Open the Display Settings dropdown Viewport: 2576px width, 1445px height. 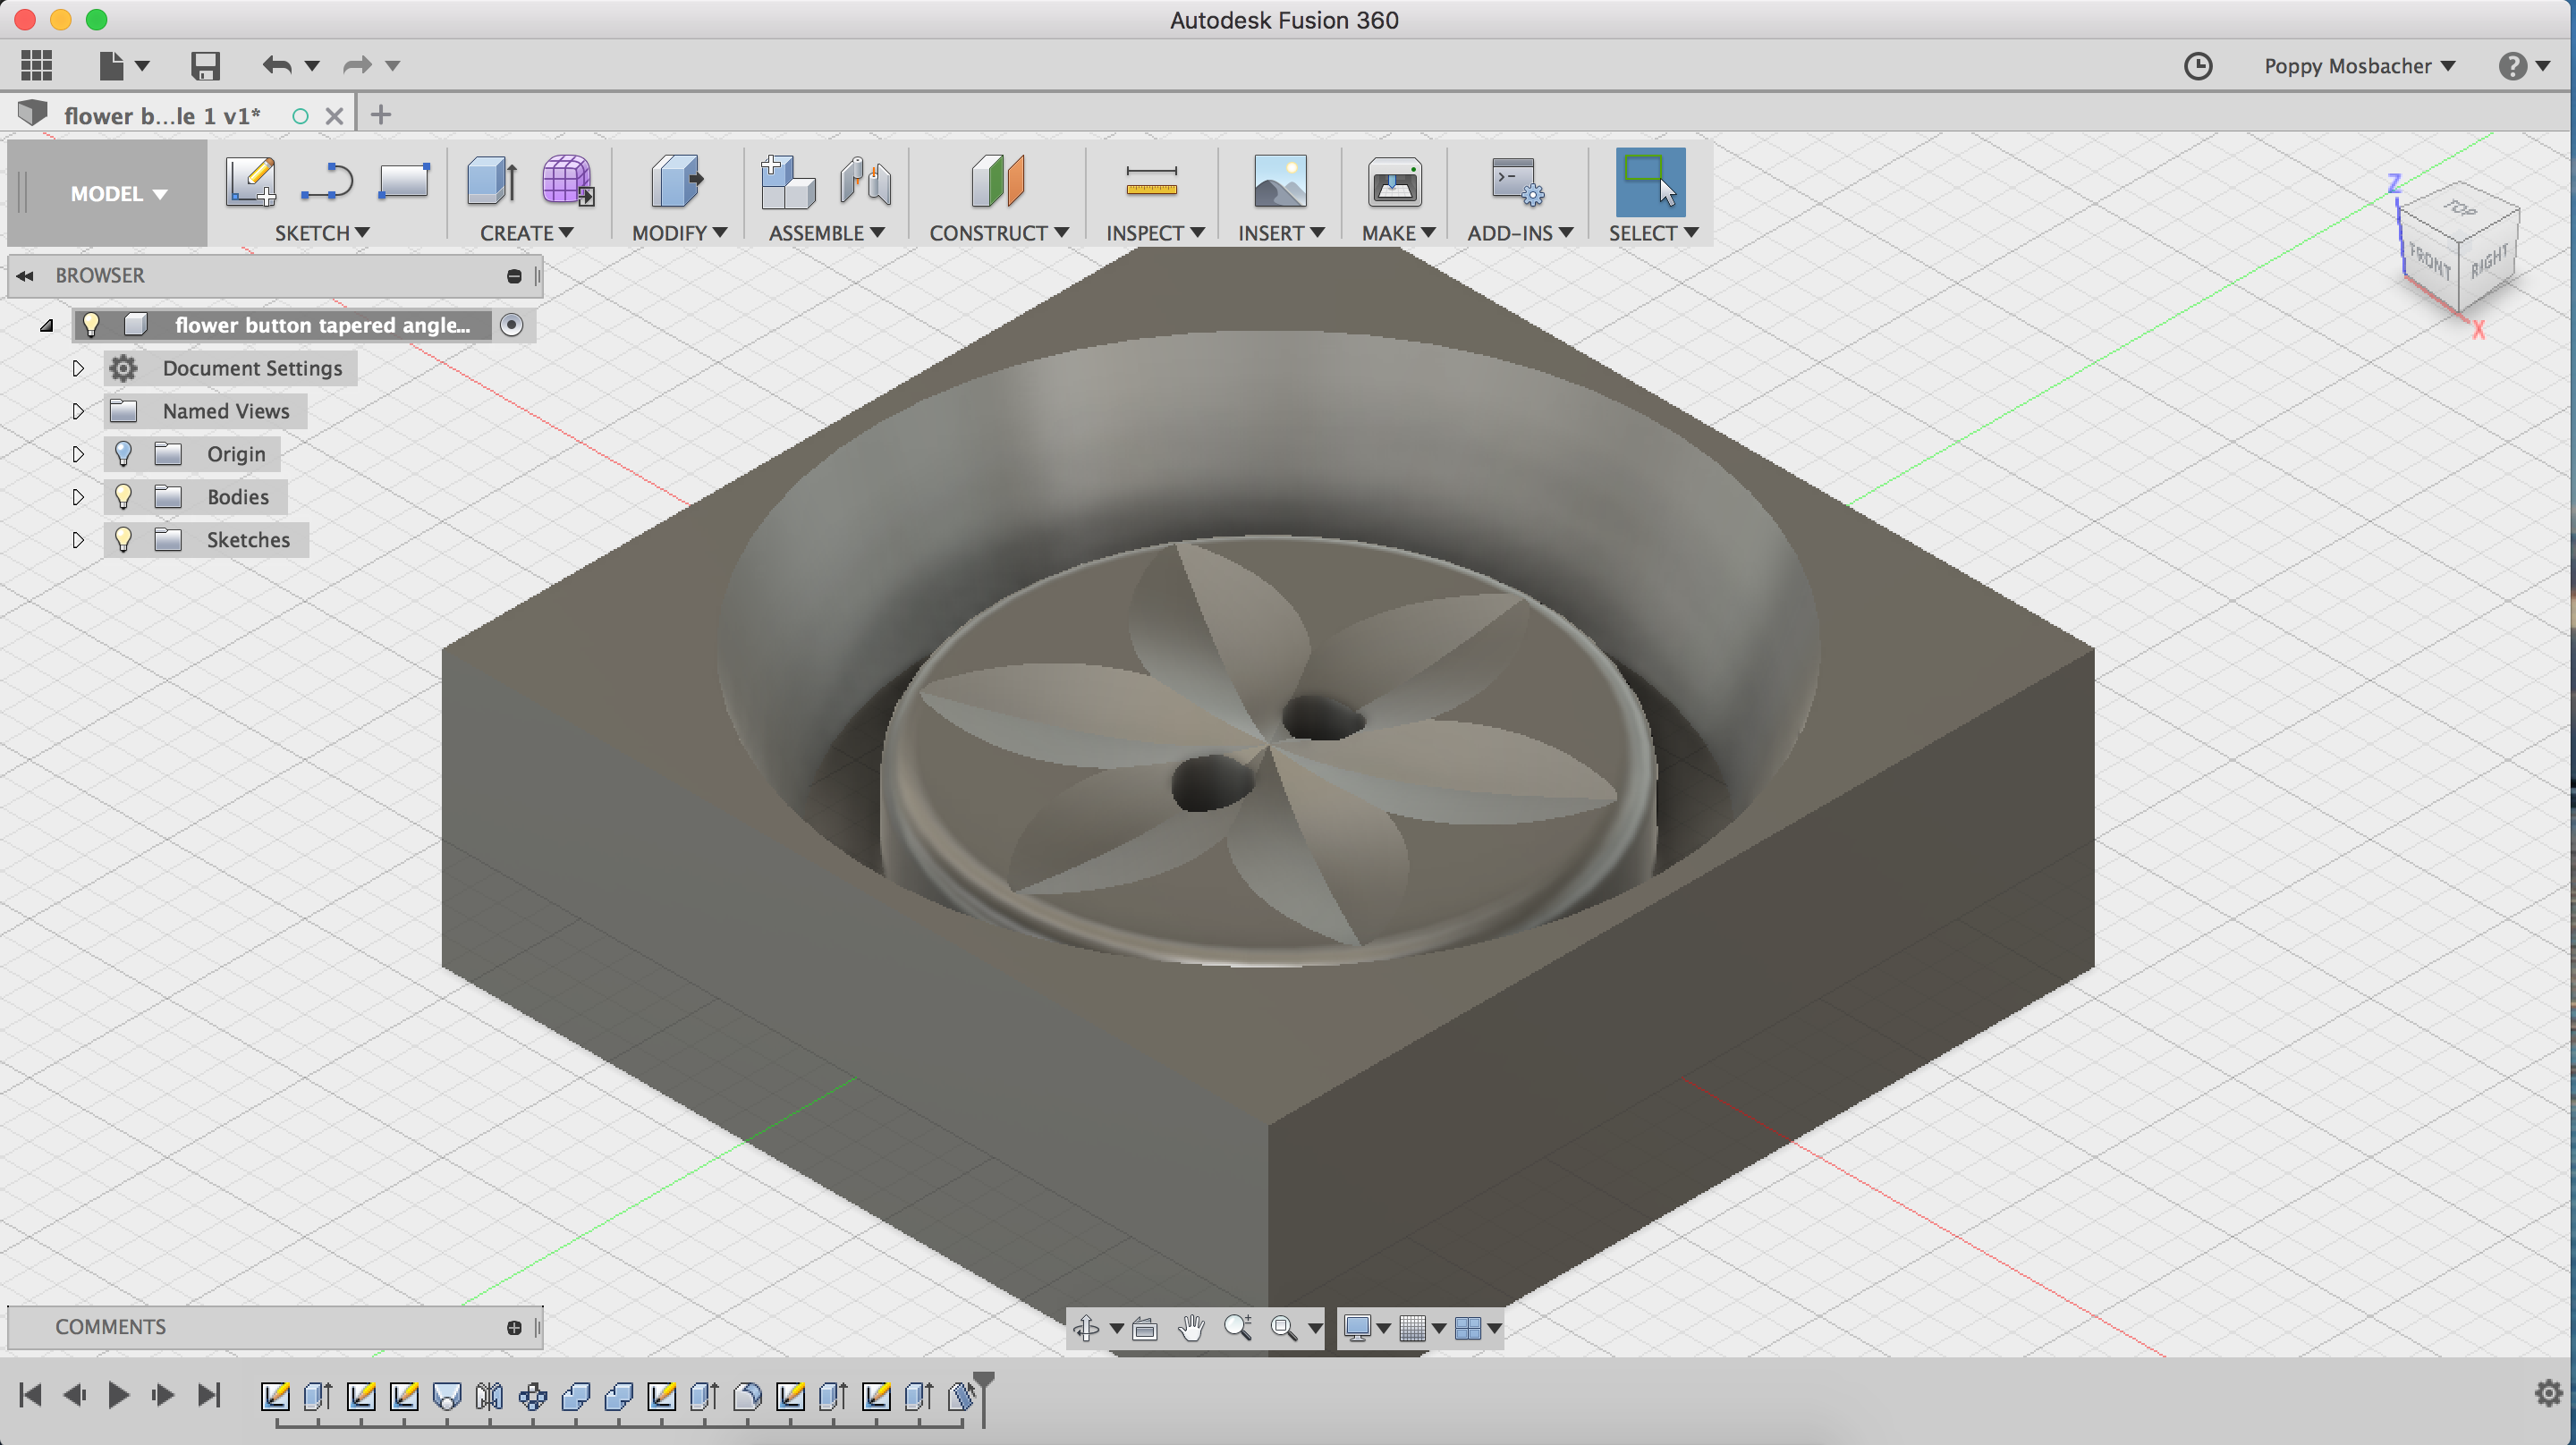click(x=1366, y=1328)
